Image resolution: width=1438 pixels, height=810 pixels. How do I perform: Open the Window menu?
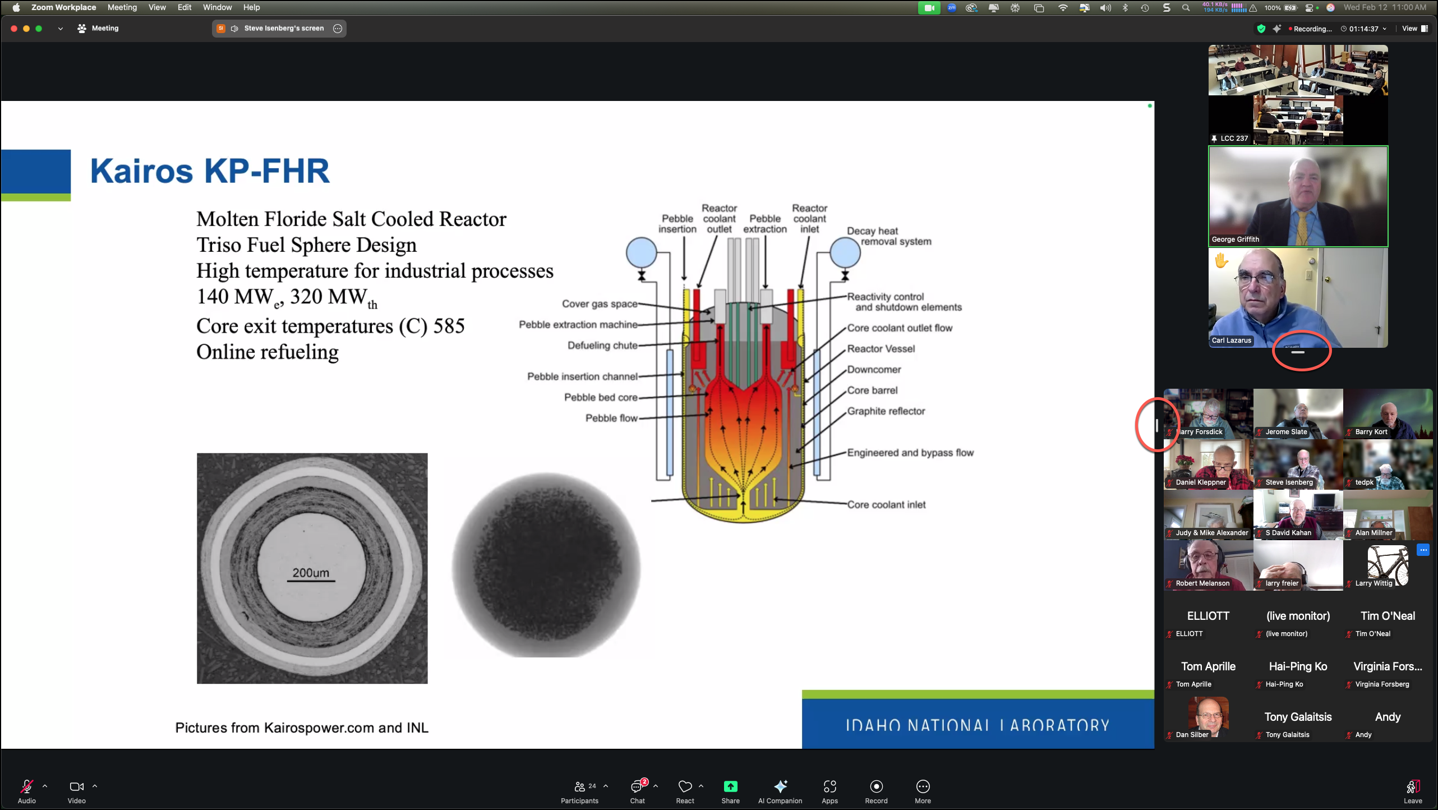[217, 7]
